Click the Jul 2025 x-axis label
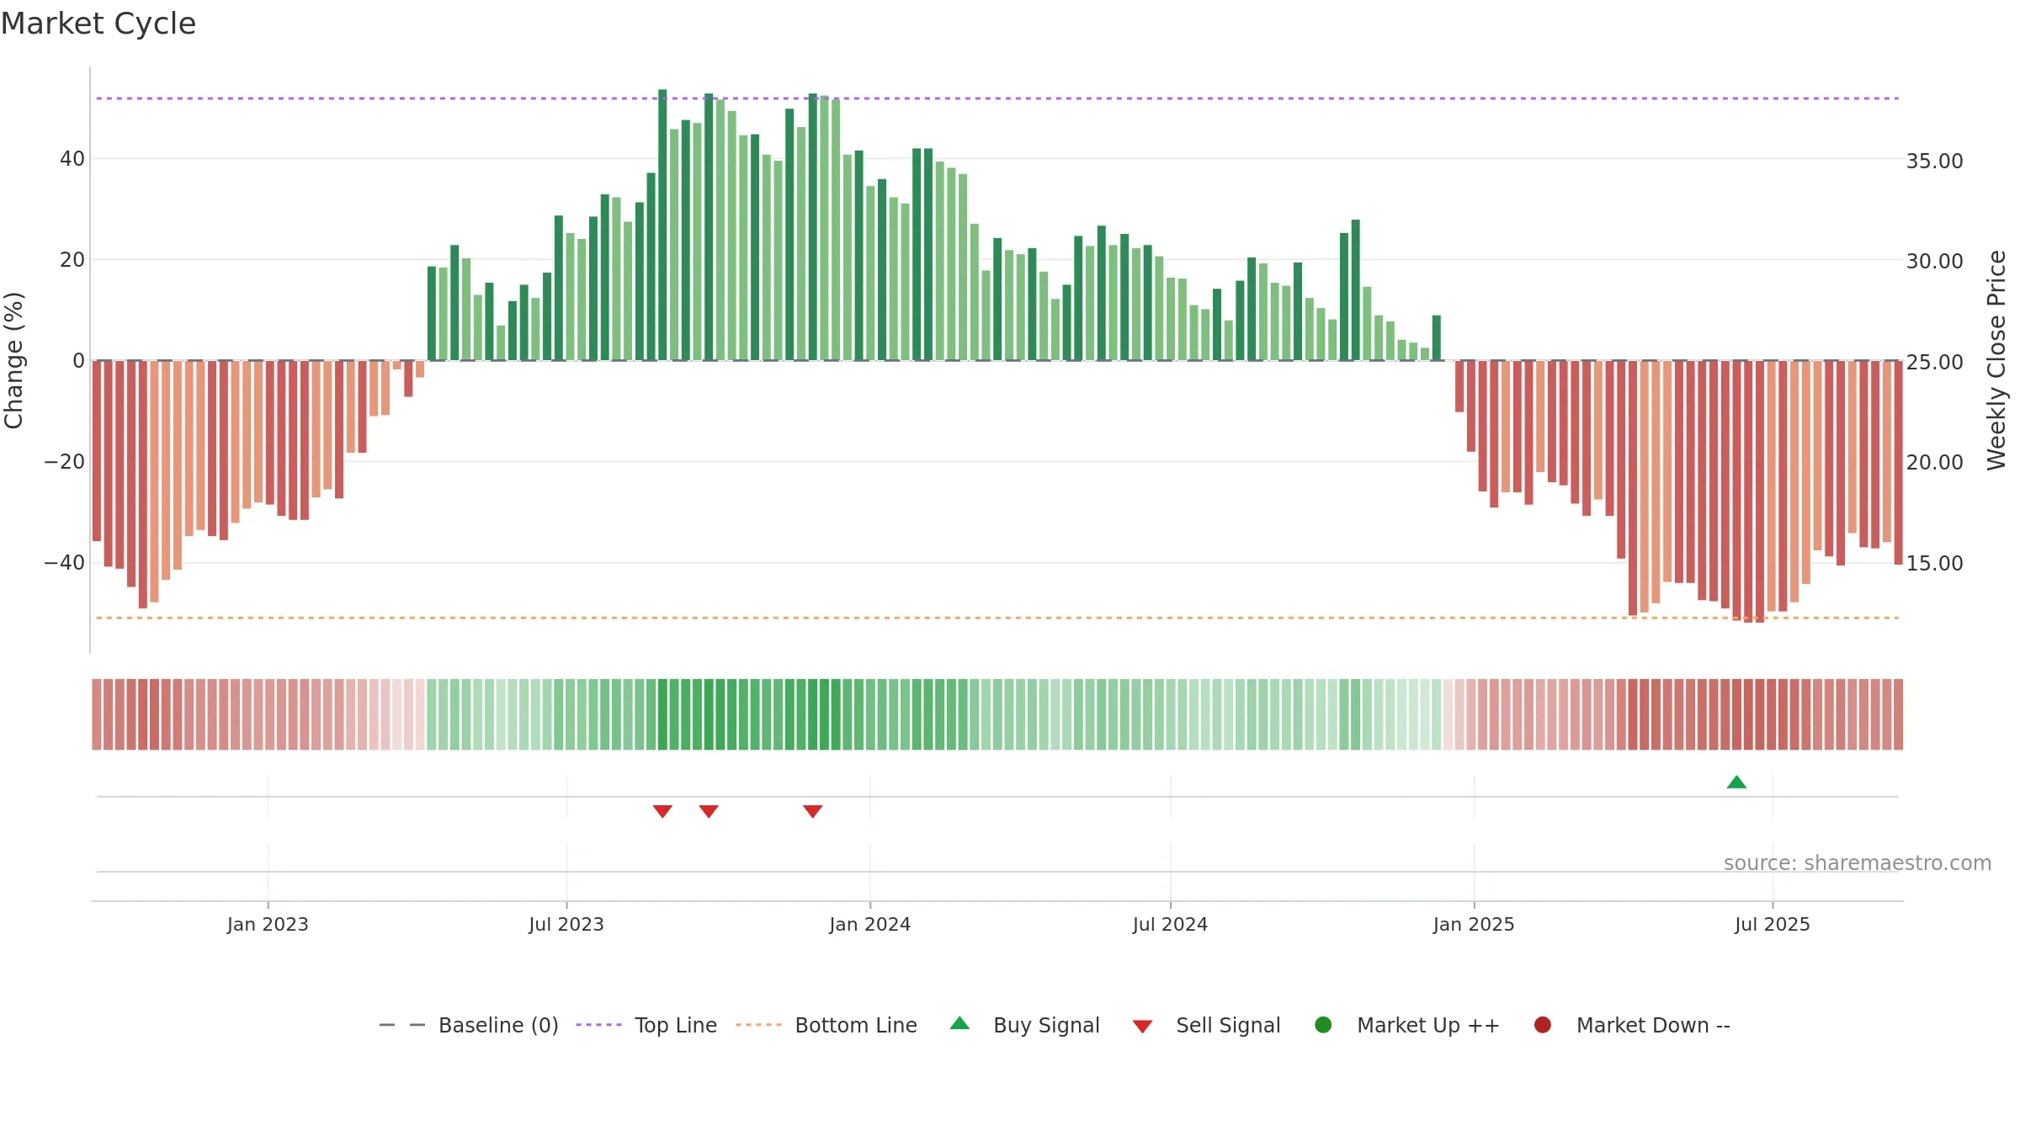 [x=1773, y=925]
